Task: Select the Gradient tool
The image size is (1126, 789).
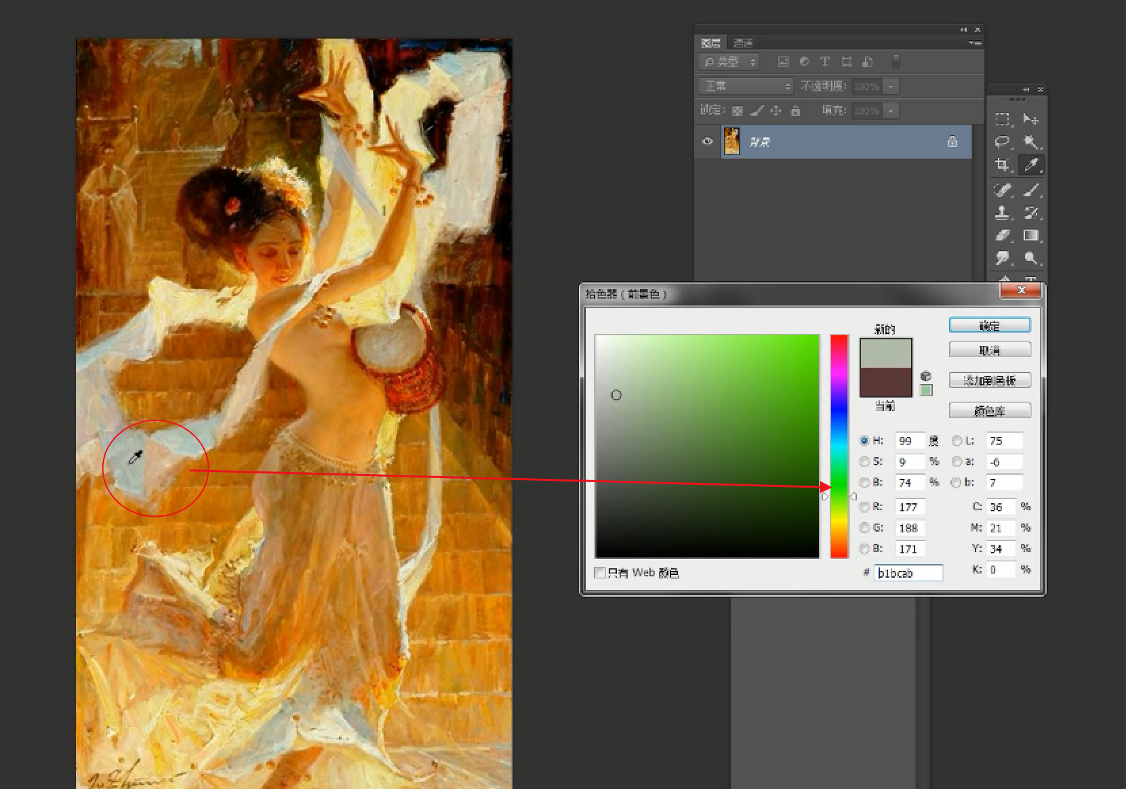Action: (1031, 236)
